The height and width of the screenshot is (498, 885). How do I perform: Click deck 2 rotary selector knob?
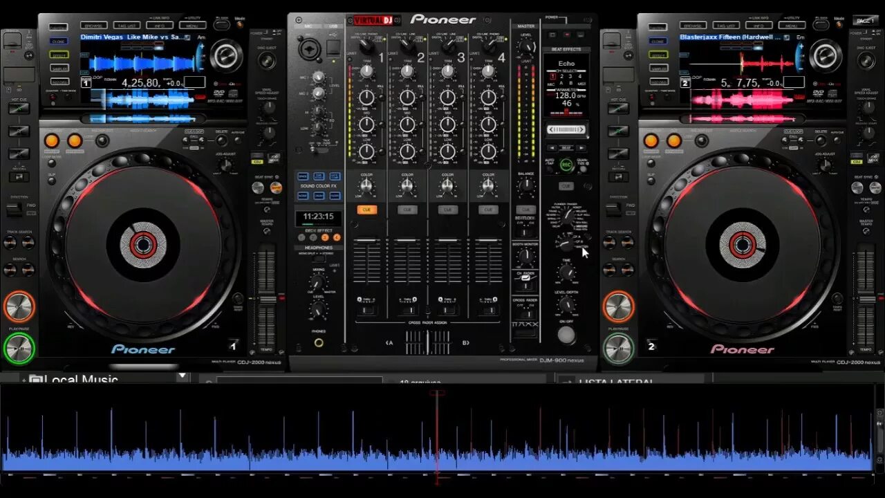click(826, 56)
